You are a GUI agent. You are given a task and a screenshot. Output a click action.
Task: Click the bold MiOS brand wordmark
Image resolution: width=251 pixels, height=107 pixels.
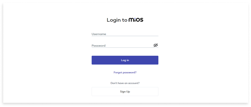(x=136, y=20)
